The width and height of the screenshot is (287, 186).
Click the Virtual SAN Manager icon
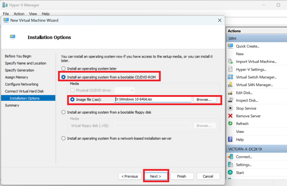click(230, 85)
